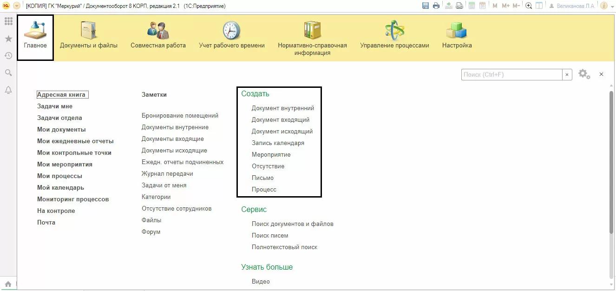616x291 pixels.
Task: Create a Письмо
Action: (x=262, y=178)
